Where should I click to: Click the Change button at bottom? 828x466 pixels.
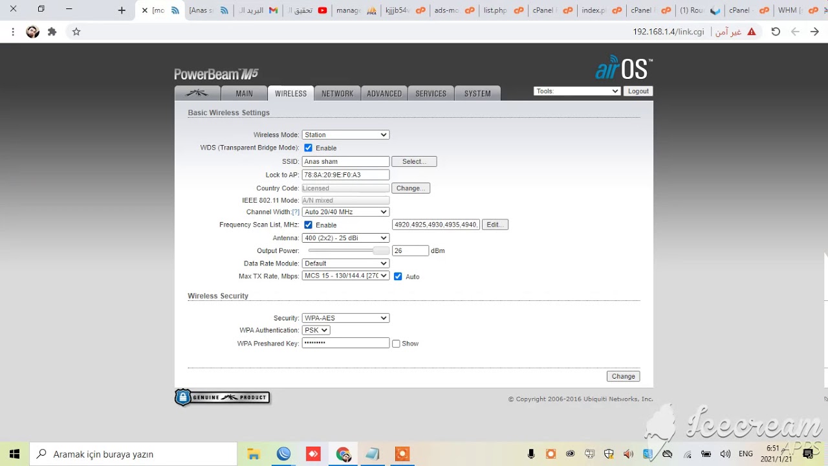pyautogui.click(x=624, y=376)
